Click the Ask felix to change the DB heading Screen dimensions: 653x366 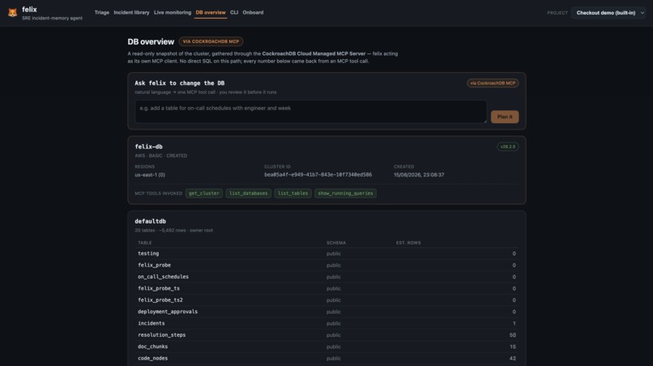180,83
